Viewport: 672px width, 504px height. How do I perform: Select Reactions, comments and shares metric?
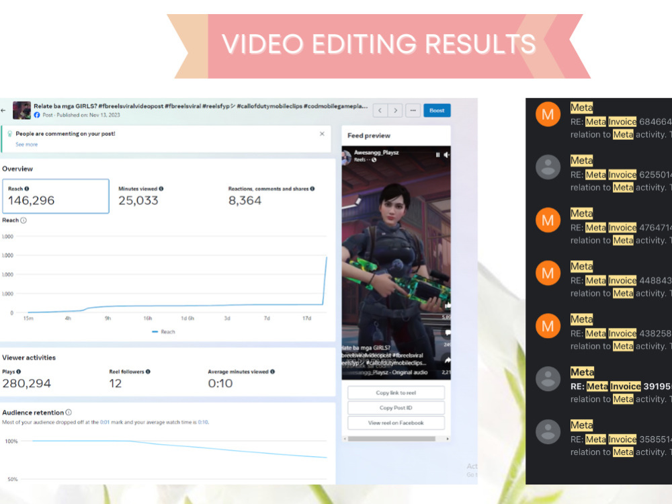(271, 196)
